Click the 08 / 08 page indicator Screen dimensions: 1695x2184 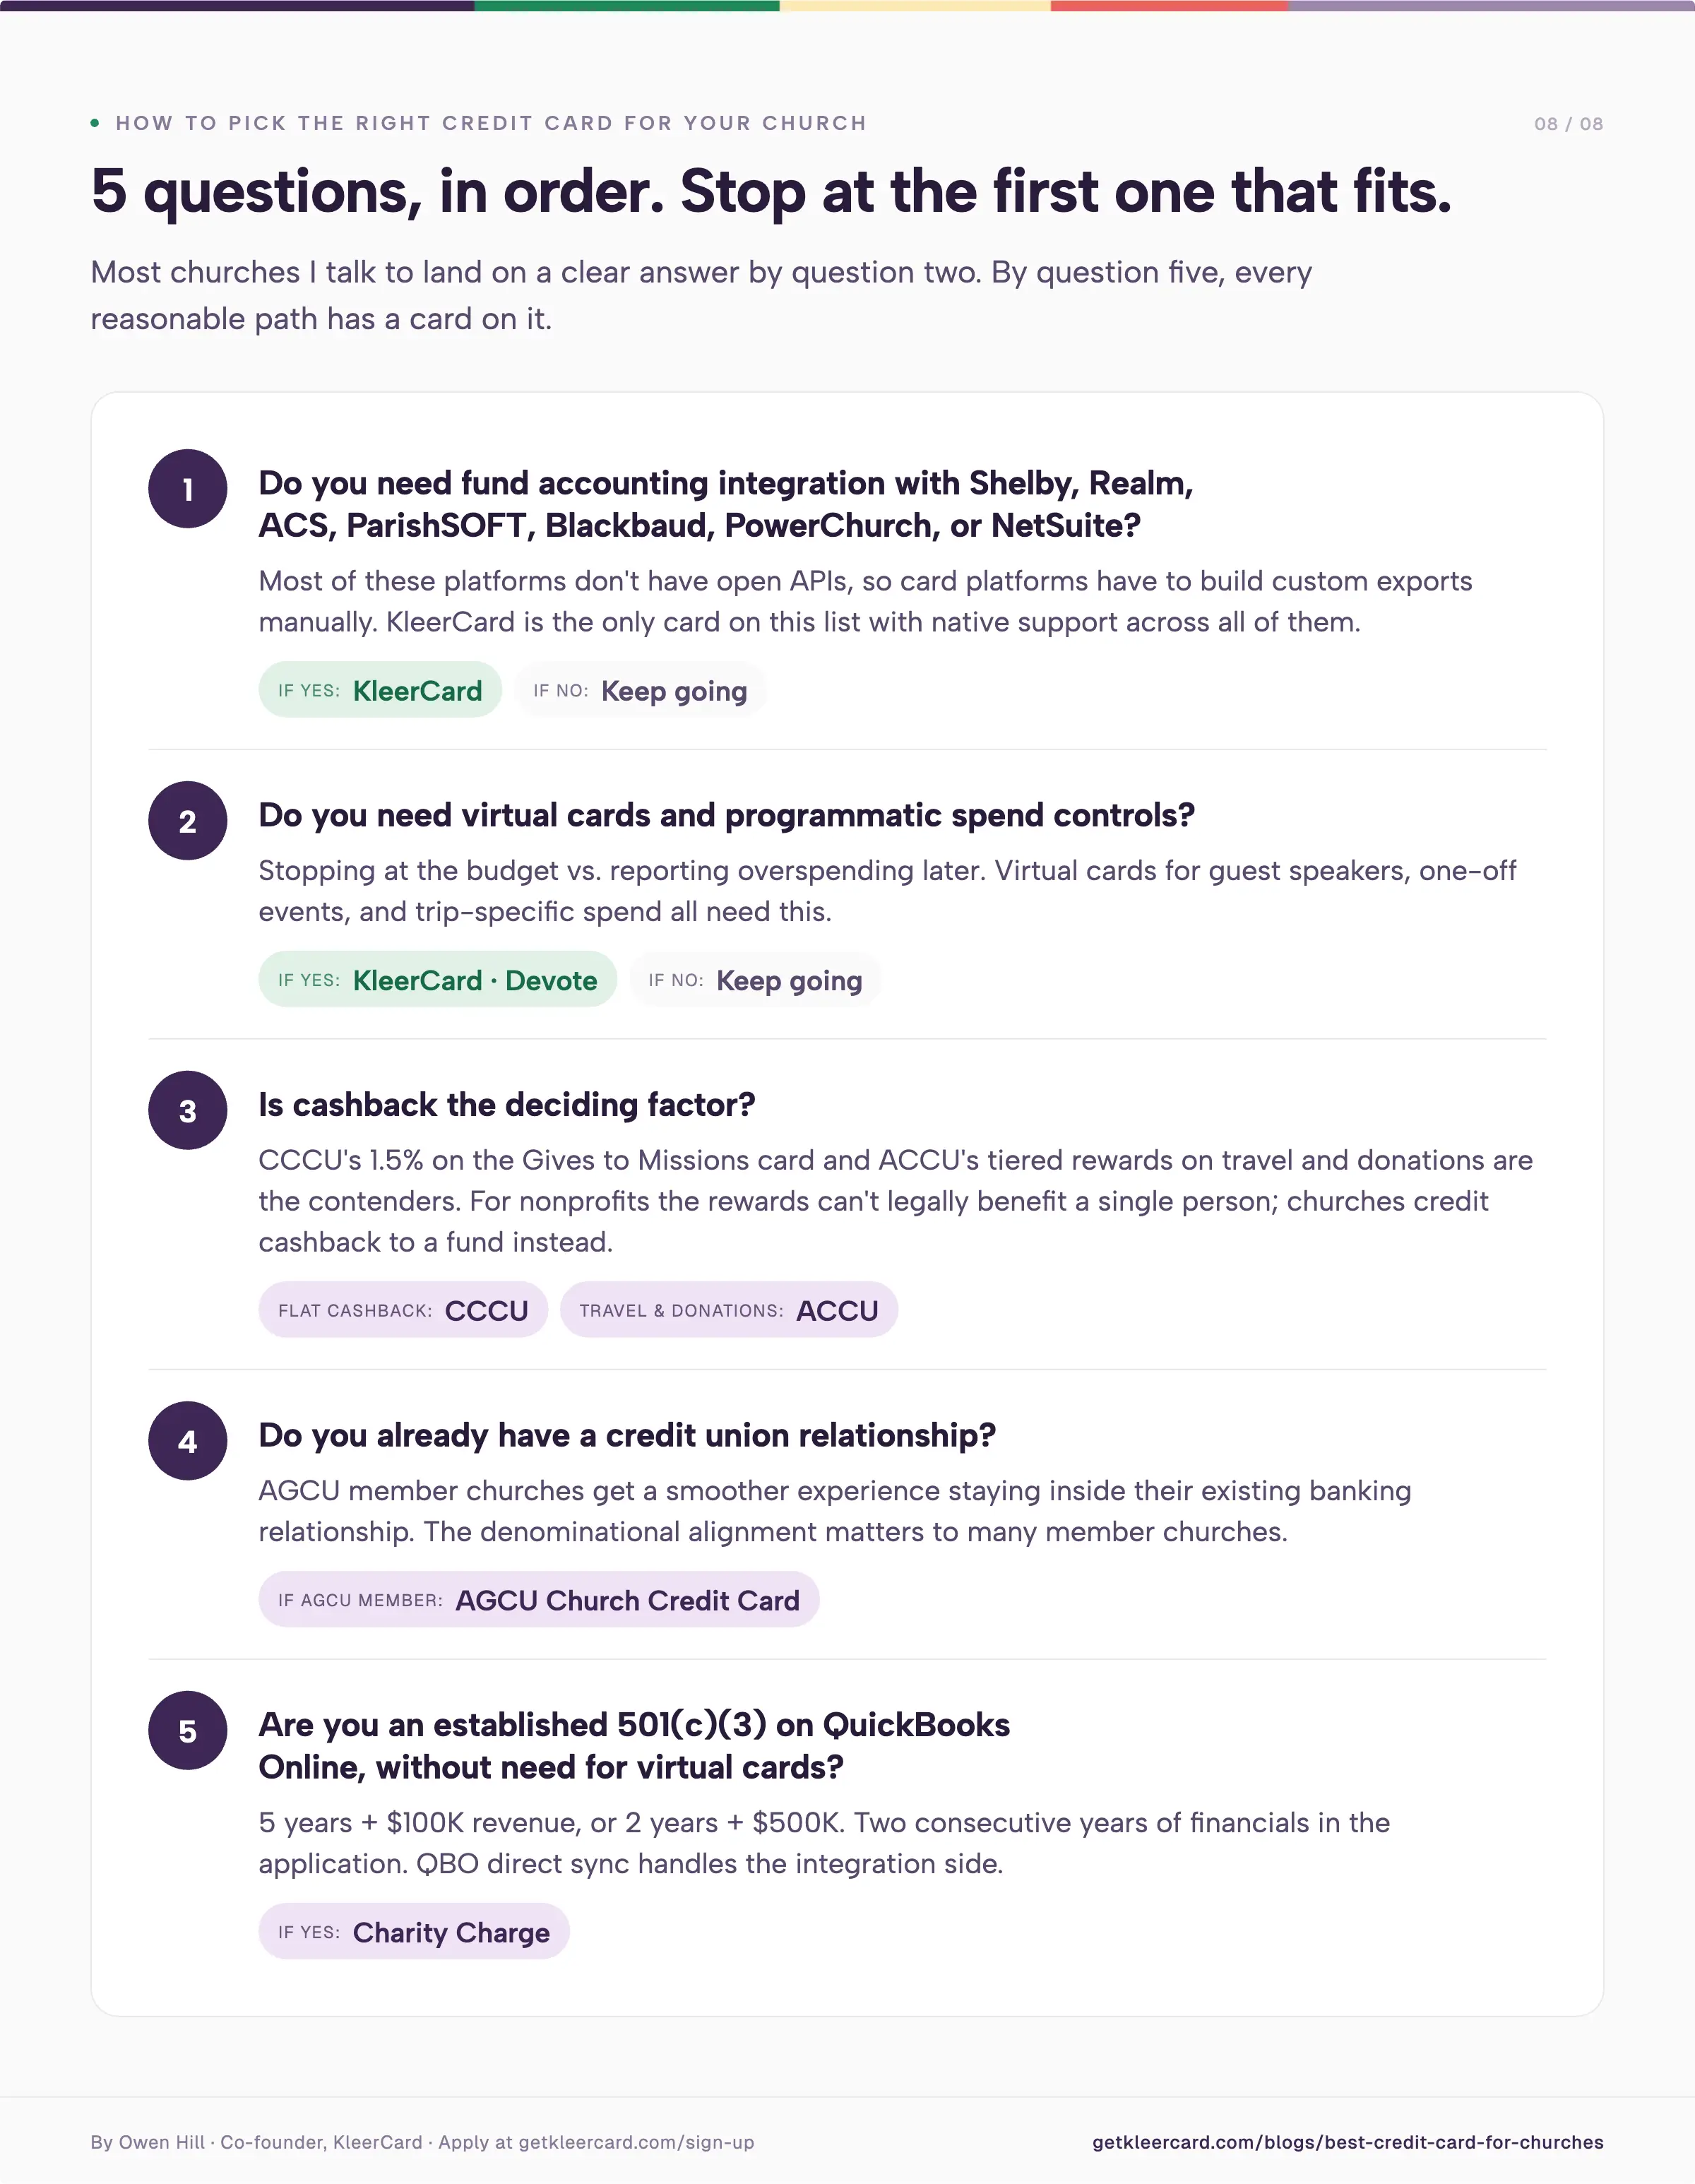[1569, 124]
